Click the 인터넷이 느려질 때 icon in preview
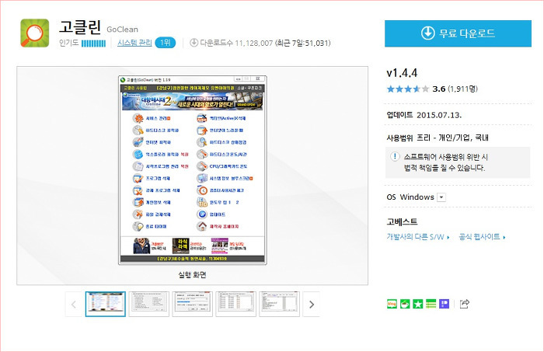Viewport: 544px width, 352px height. point(202,131)
